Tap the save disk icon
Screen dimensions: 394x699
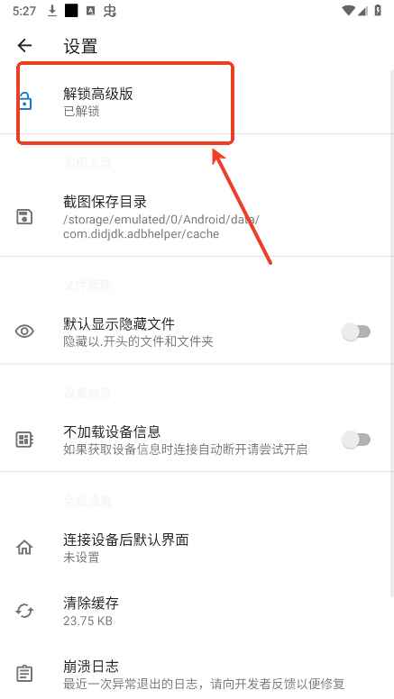coord(24,217)
